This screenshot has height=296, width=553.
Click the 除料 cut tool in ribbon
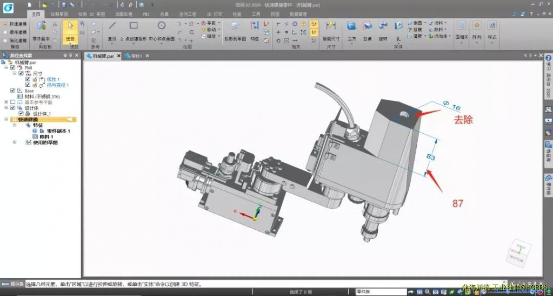pos(436,30)
